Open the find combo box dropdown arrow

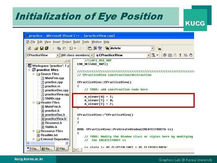152,48
